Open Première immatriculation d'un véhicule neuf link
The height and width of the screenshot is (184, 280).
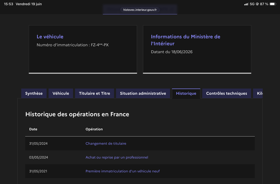click(x=122, y=171)
